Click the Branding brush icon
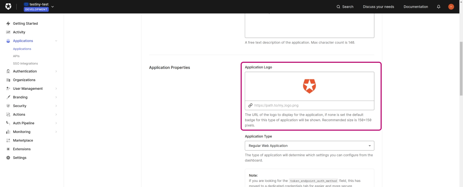This screenshot has width=463, height=187. tap(8, 97)
